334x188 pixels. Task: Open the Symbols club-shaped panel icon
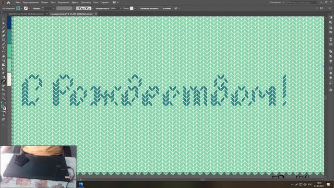pos(330,78)
